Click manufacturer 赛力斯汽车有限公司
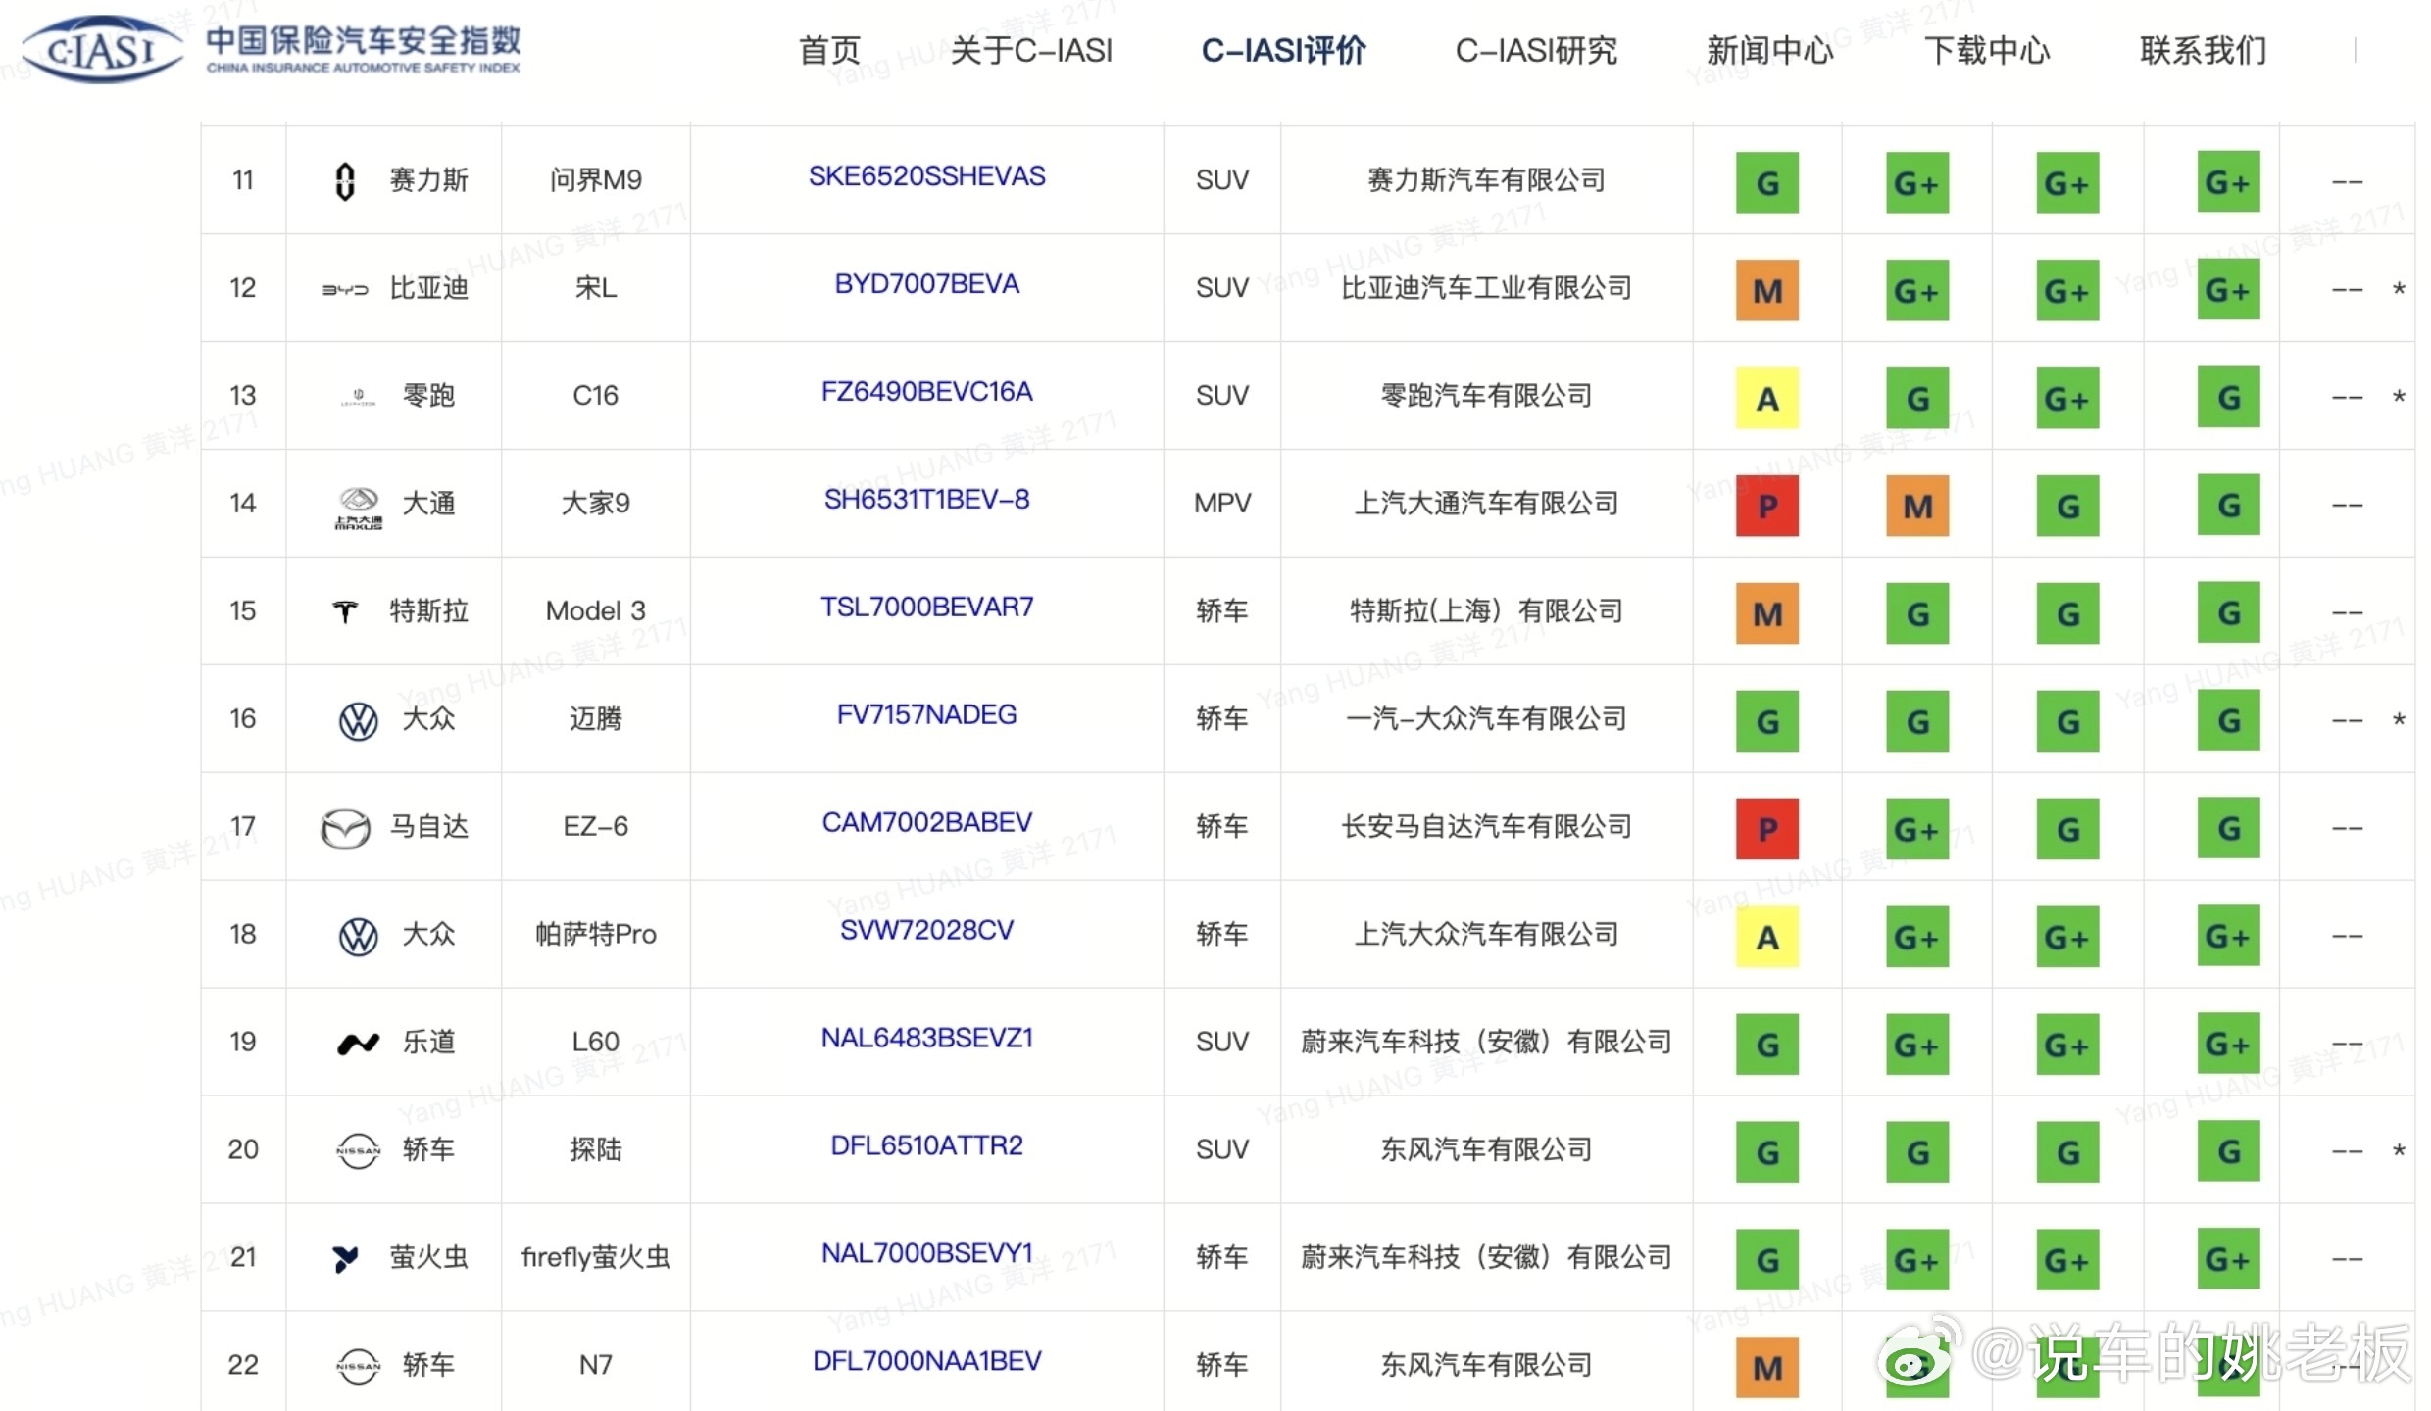Screen dimensions: 2431x1411 click(x=1486, y=180)
